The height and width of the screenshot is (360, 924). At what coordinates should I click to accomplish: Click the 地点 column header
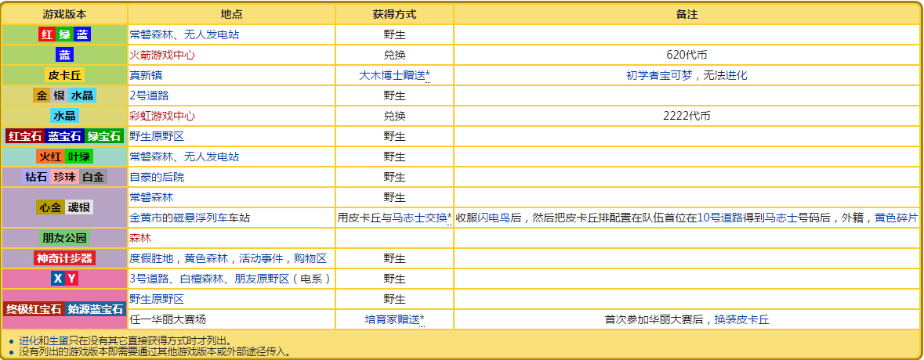pyautogui.click(x=232, y=15)
